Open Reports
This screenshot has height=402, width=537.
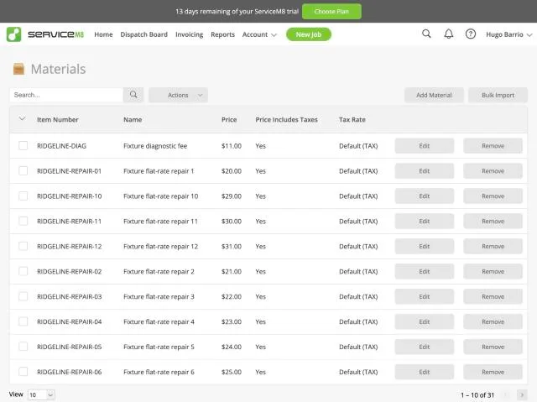[222, 34]
